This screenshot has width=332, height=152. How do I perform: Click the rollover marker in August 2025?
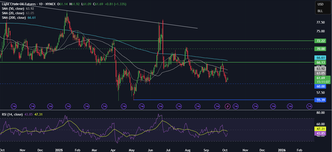[x=197, y=106]
